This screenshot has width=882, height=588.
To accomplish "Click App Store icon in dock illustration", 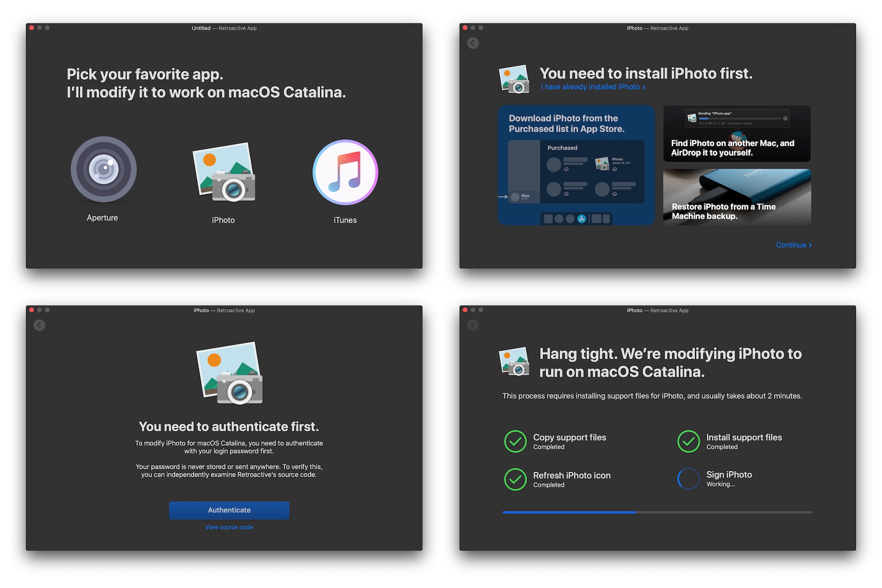I will coord(582,219).
